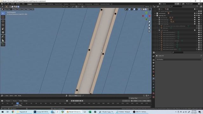
Task: Toggle eye visibility of drawings etc collection
Action: (197, 16)
